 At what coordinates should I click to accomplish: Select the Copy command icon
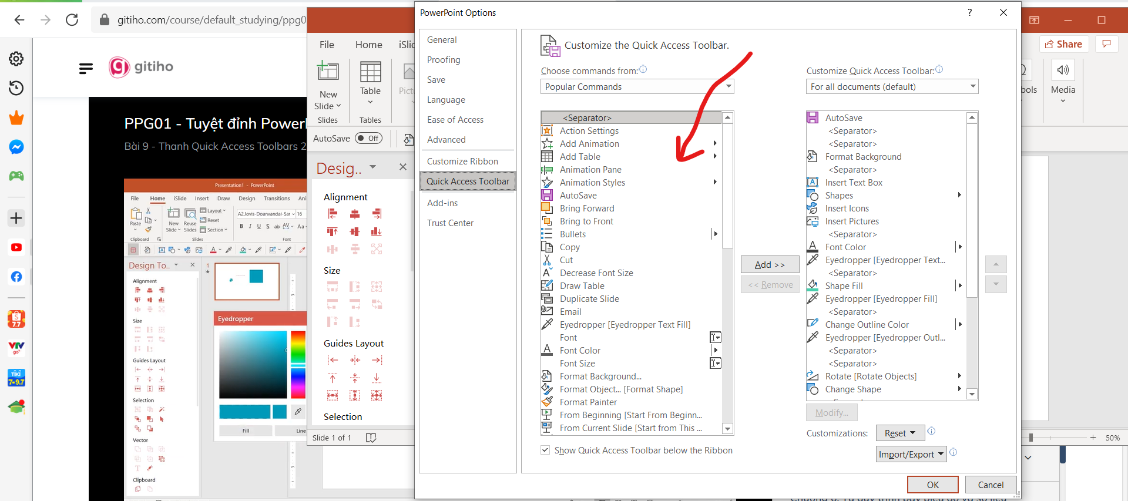(x=547, y=247)
